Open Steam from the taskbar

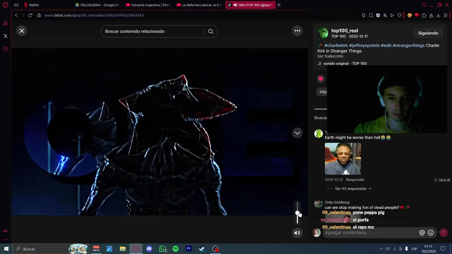tap(202, 249)
